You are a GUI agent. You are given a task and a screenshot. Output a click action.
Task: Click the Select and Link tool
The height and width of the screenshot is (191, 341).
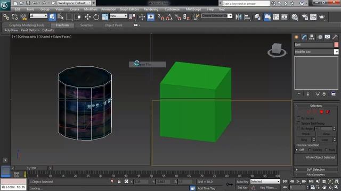point(6,16)
